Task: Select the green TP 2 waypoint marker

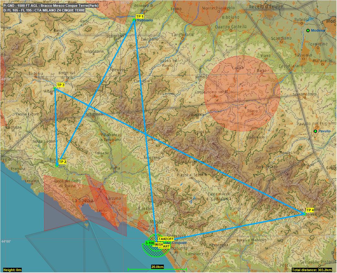Action: [x=57, y=166]
